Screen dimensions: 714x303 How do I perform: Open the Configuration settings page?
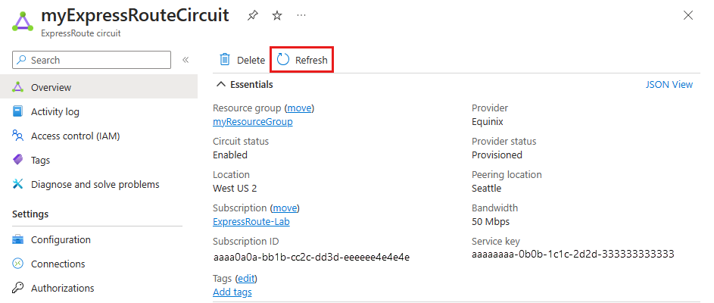click(61, 239)
